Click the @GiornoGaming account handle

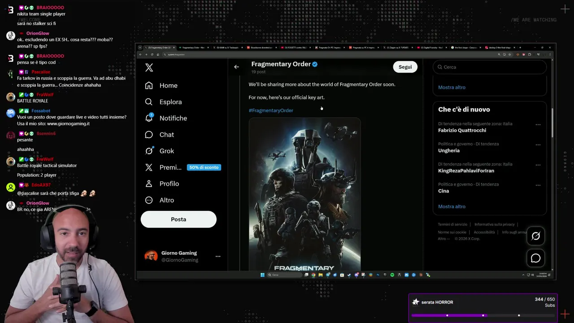coord(180,260)
